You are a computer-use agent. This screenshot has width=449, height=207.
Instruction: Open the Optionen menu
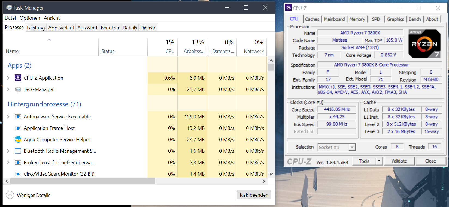(x=30, y=18)
